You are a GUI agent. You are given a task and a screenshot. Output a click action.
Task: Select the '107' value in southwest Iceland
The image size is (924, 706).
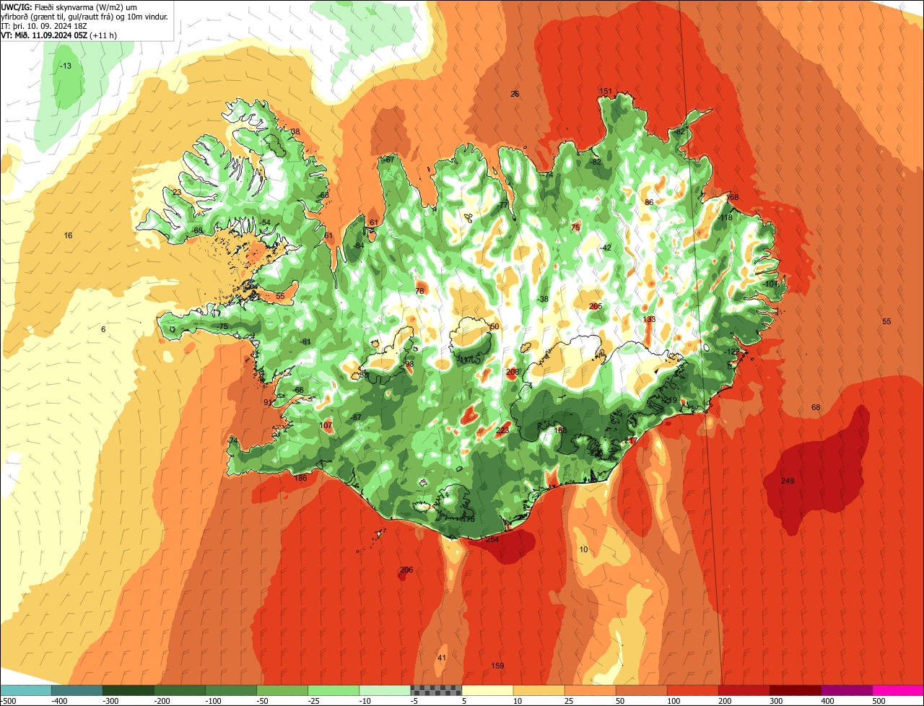pos(326,425)
